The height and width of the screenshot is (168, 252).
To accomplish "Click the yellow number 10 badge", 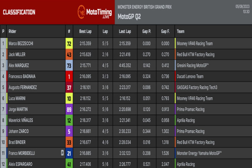I will pos(69,99).
